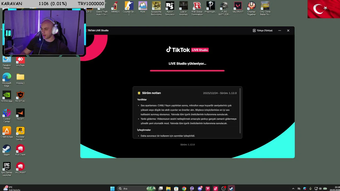Open the Windows Start menu

(x=112, y=189)
